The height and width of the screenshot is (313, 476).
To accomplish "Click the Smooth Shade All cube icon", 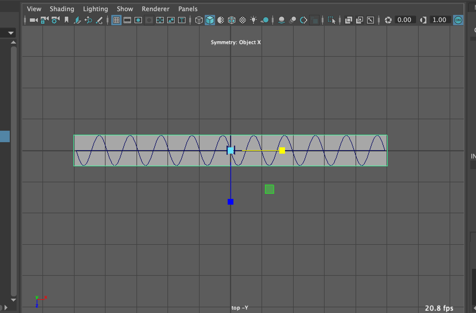I will pyautogui.click(x=210, y=20).
